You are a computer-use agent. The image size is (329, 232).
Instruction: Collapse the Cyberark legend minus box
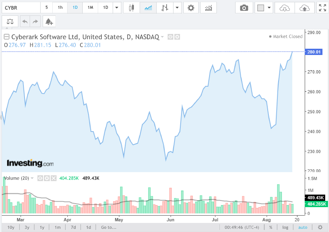click(x=7, y=37)
